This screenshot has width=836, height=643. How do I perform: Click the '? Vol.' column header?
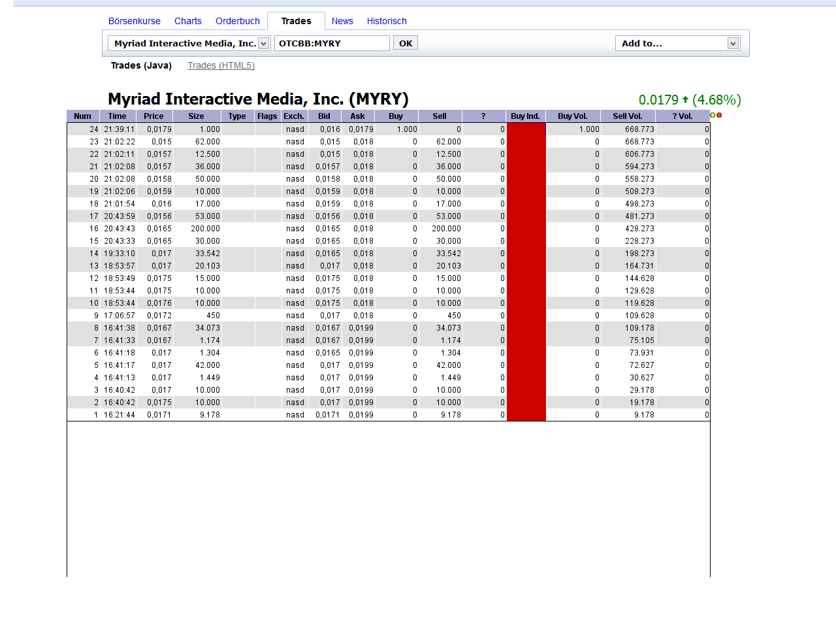(683, 116)
